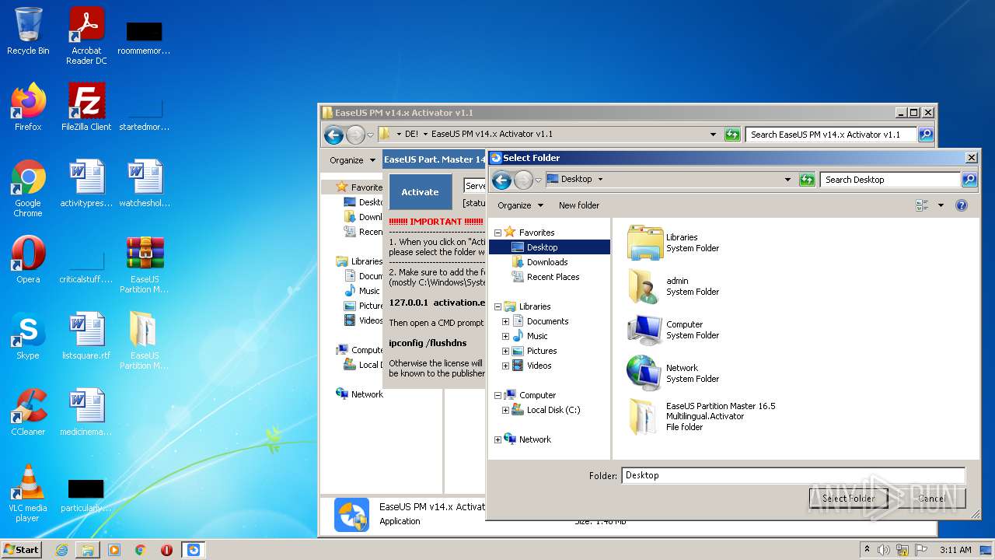Open FileZilla Client desktop shortcut
Image resolution: width=995 pixels, height=560 pixels.
[x=86, y=107]
